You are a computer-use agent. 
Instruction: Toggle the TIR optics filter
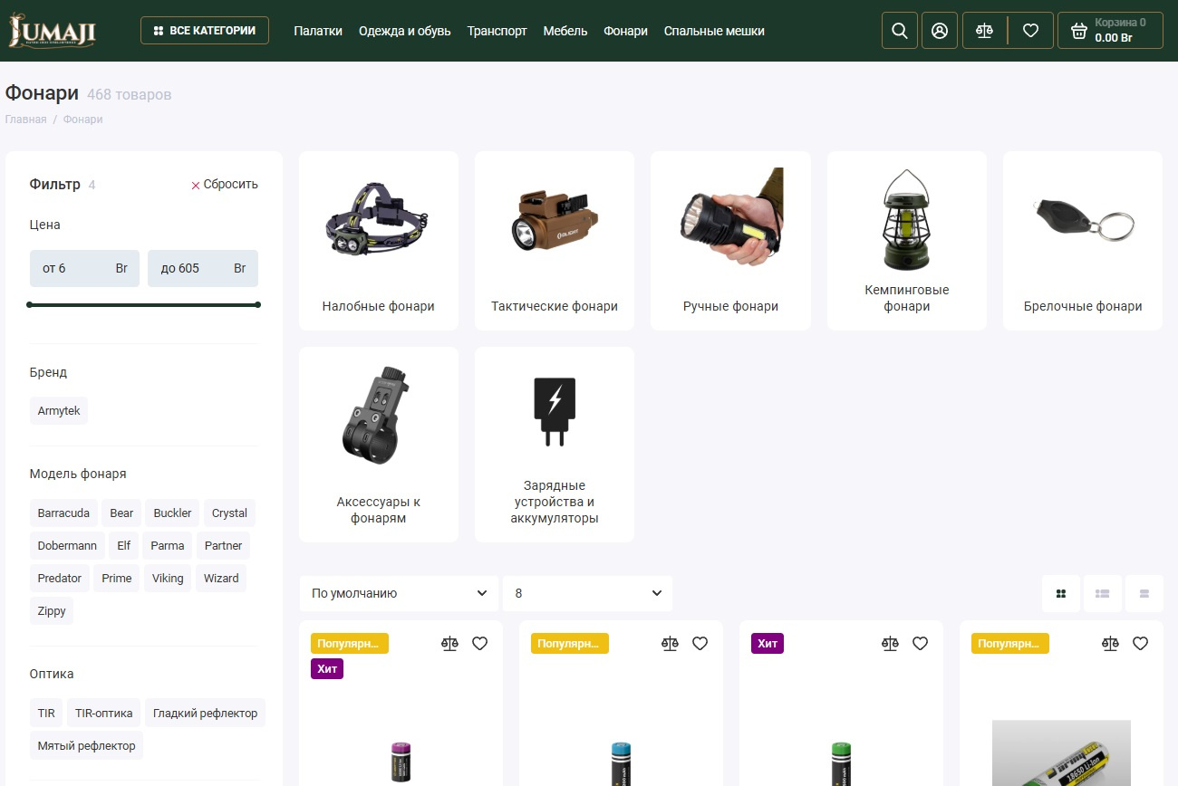coord(46,714)
